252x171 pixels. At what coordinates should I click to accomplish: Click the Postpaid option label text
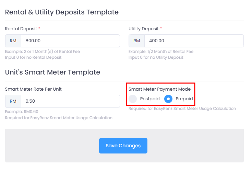tap(150, 99)
